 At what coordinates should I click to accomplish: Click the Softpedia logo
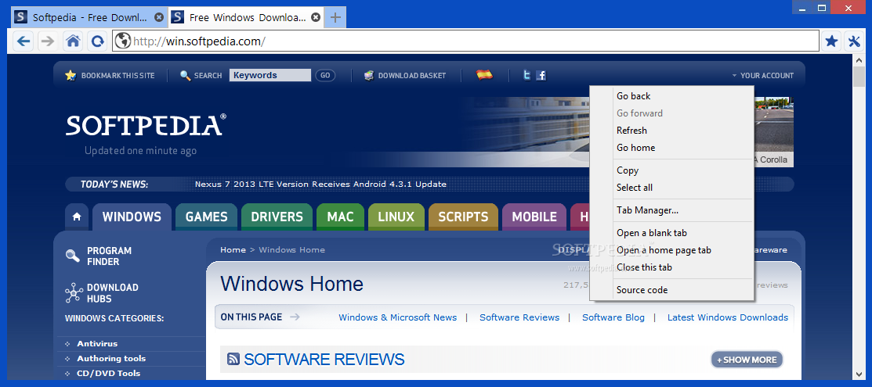pos(147,126)
